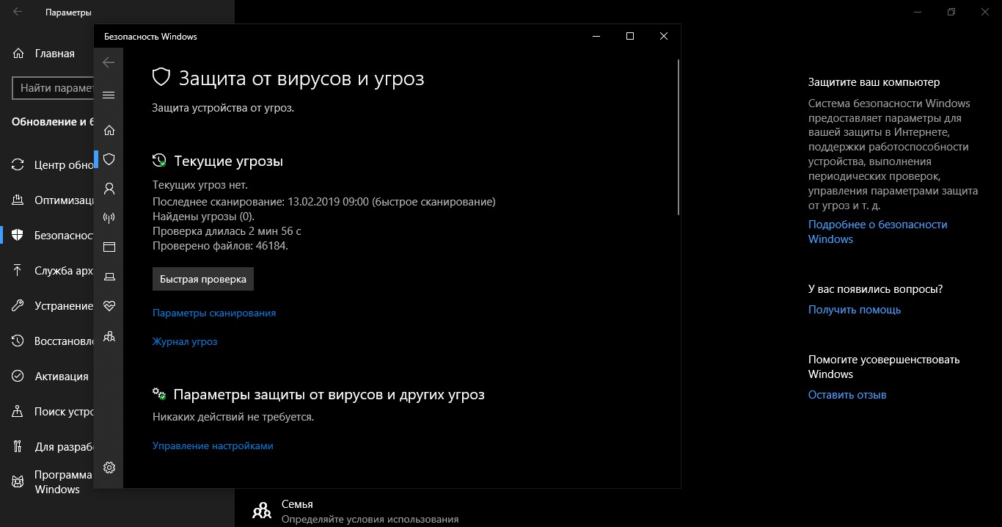Screen dimensions: 1002x527
Task: Click the gears icon beside Параметры защиты
Action: (159, 394)
